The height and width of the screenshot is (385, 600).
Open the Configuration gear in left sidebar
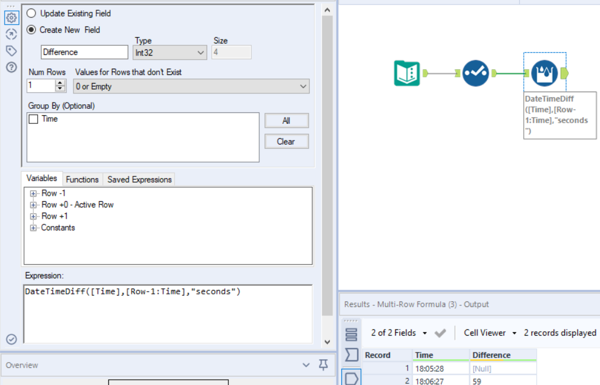coord(11,18)
